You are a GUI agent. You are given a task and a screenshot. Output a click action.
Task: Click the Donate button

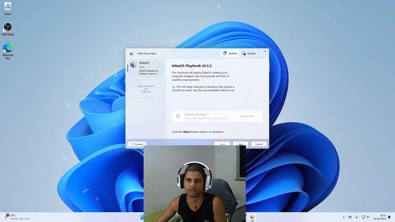(x=137, y=144)
